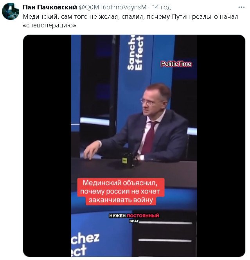The image size is (250, 260).
Task: Click the white subtitle word НУЖЕН
Action: (117, 215)
